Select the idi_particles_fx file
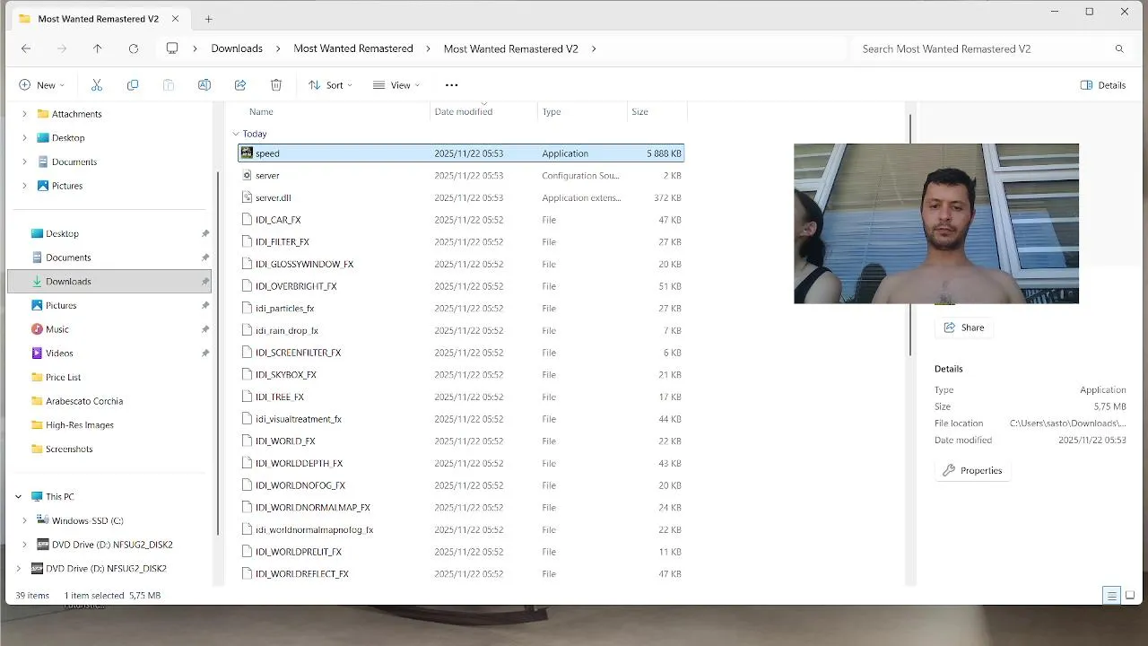The width and height of the screenshot is (1148, 646). click(x=461, y=309)
